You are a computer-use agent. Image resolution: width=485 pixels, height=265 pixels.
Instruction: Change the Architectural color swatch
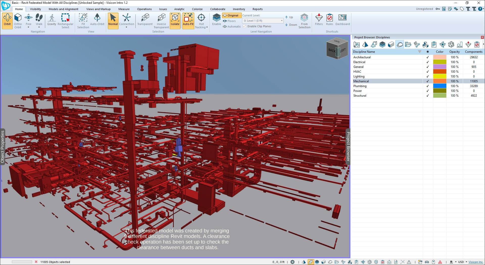pos(440,57)
